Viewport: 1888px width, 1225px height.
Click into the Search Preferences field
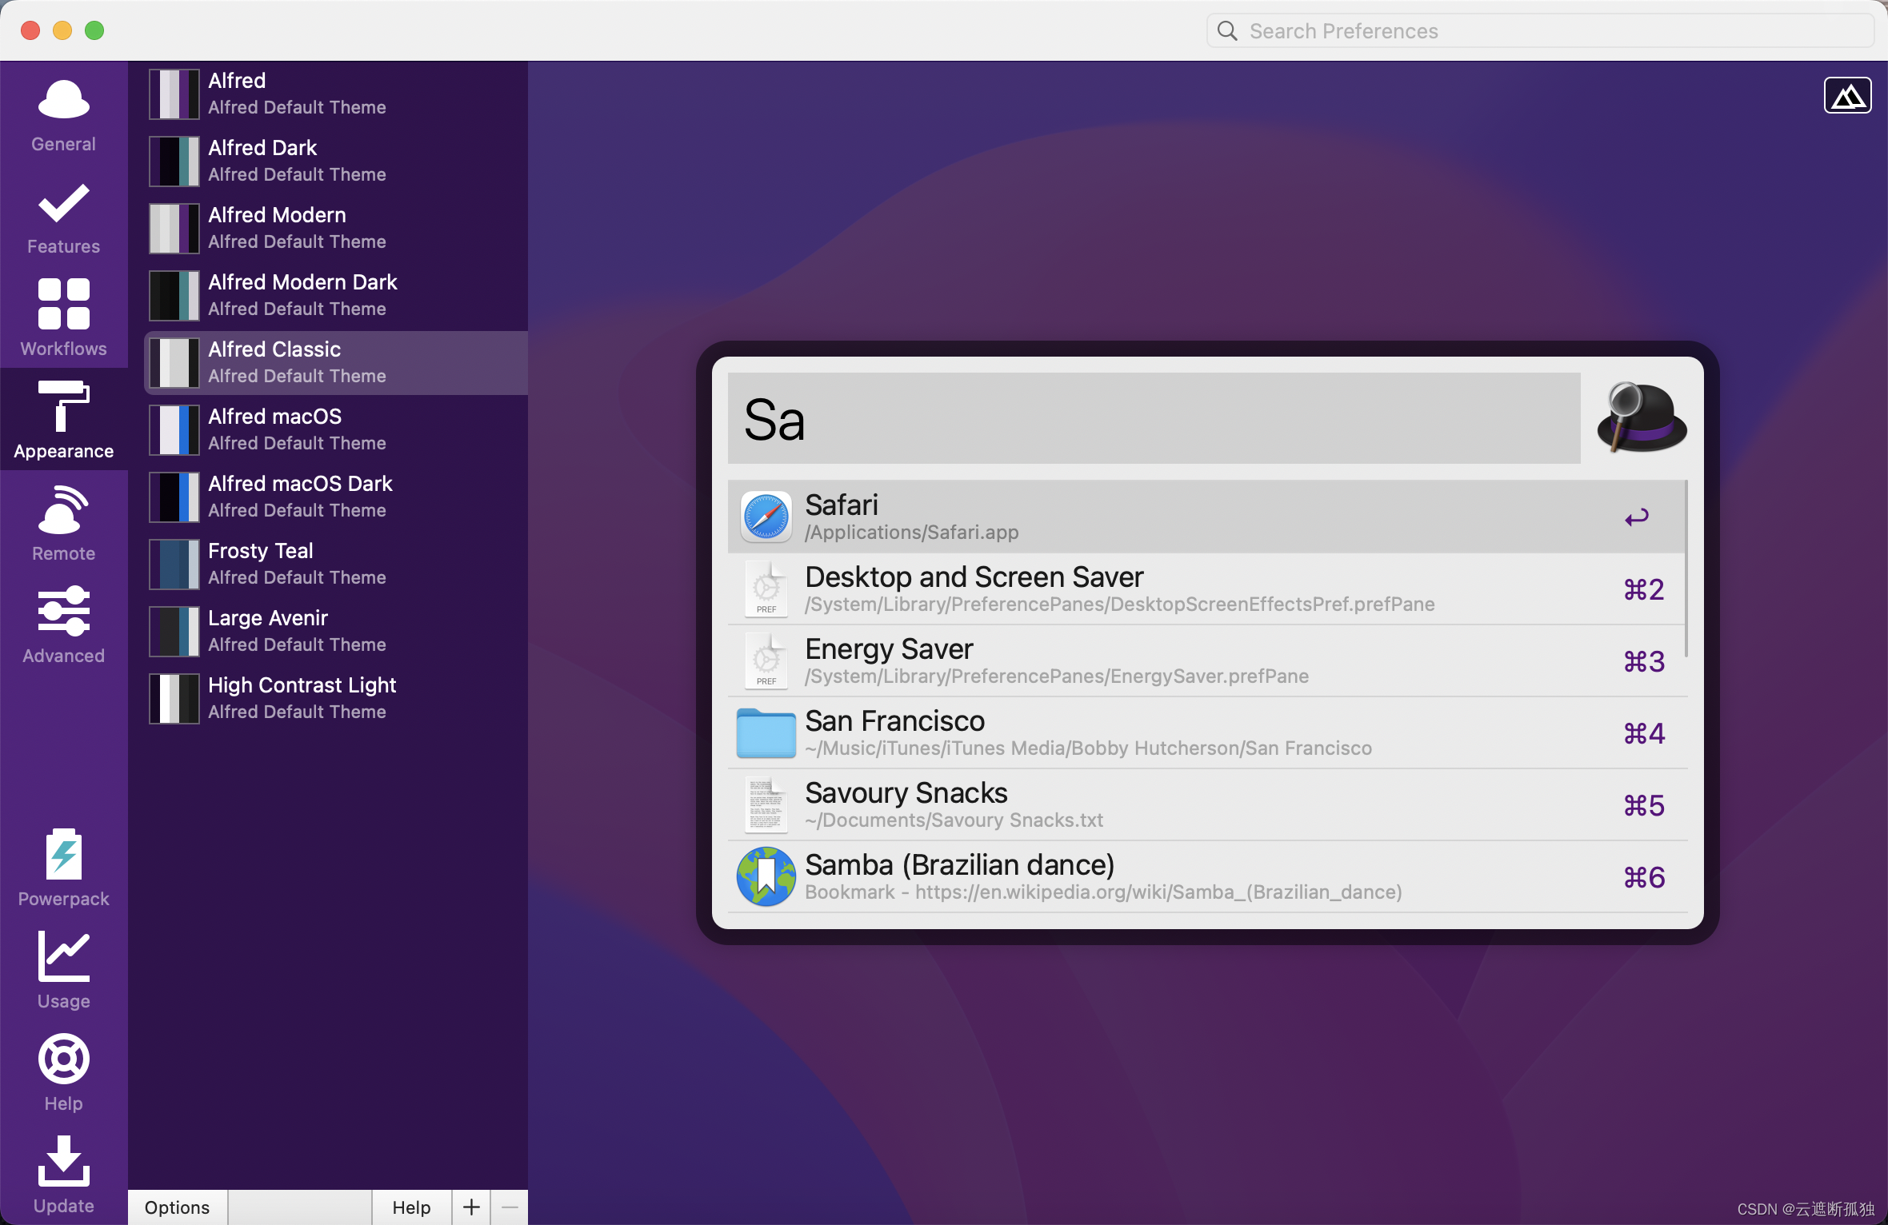1540,30
